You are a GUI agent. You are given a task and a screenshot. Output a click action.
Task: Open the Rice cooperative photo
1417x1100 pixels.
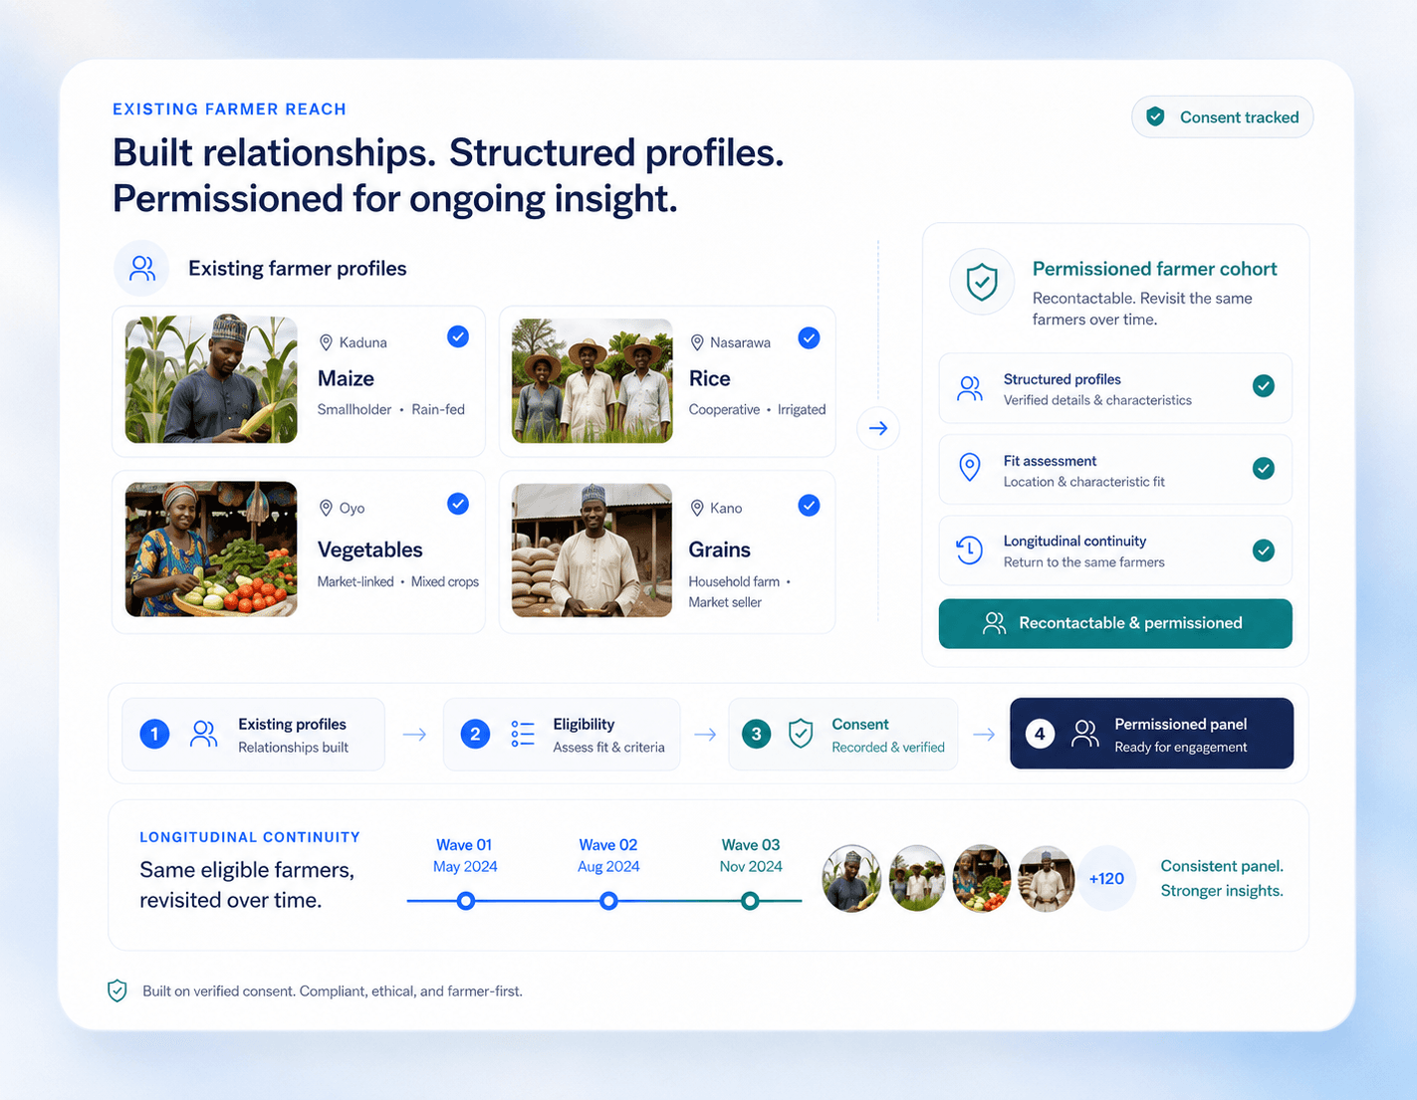[591, 380]
